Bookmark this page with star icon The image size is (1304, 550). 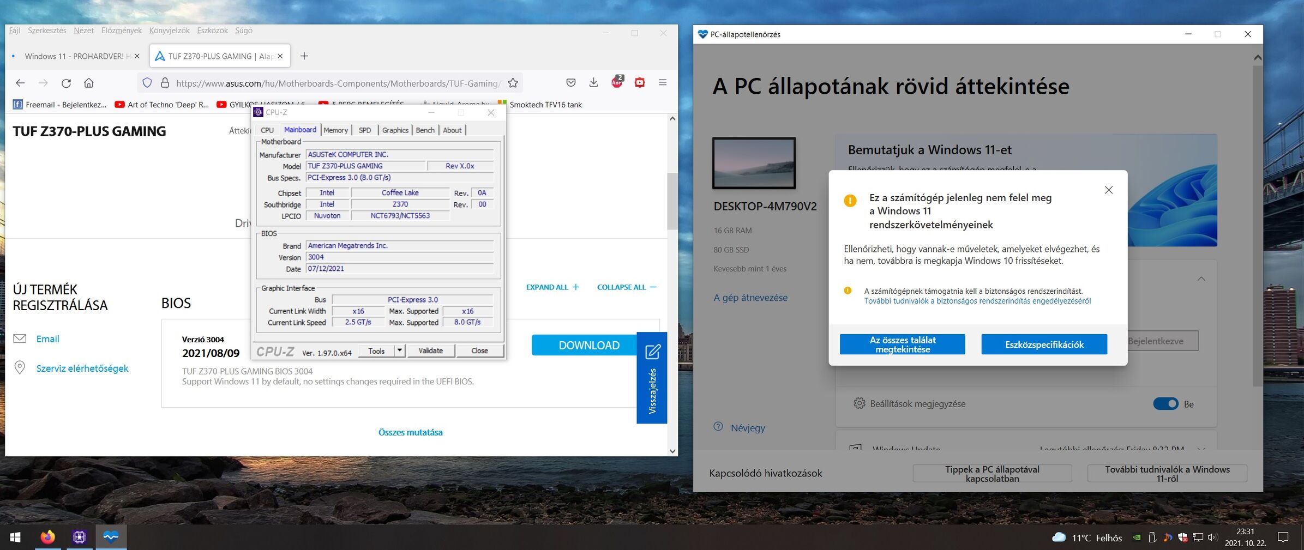(513, 83)
